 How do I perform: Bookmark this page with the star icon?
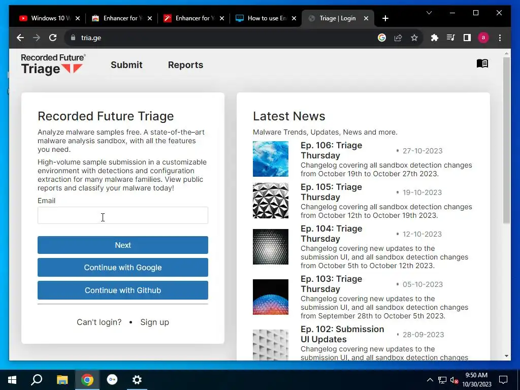414,38
